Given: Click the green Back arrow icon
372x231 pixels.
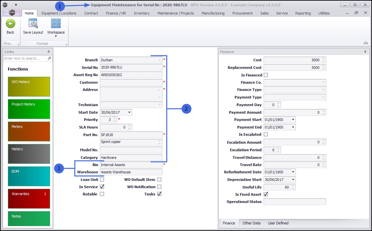Looking at the screenshot, I should [x=11, y=24].
